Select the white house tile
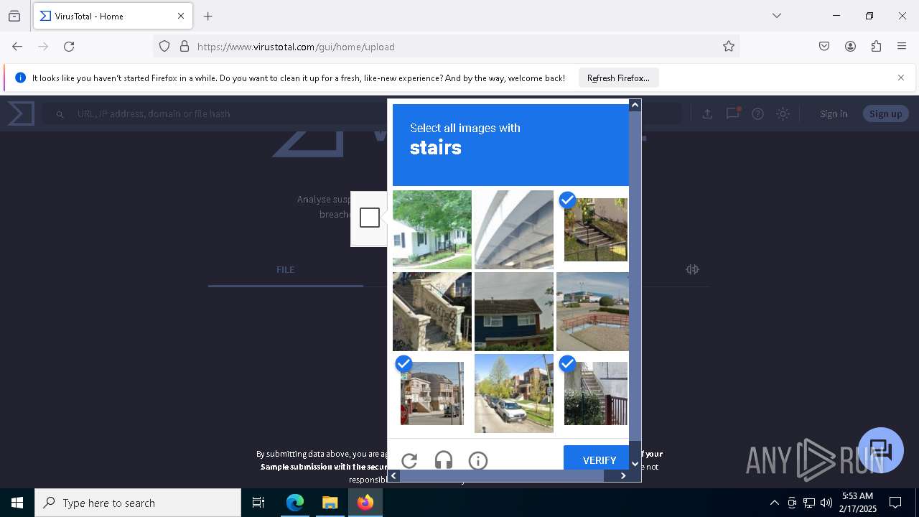The height and width of the screenshot is (517, 919). pyautogui.click(x=432, y=230)
